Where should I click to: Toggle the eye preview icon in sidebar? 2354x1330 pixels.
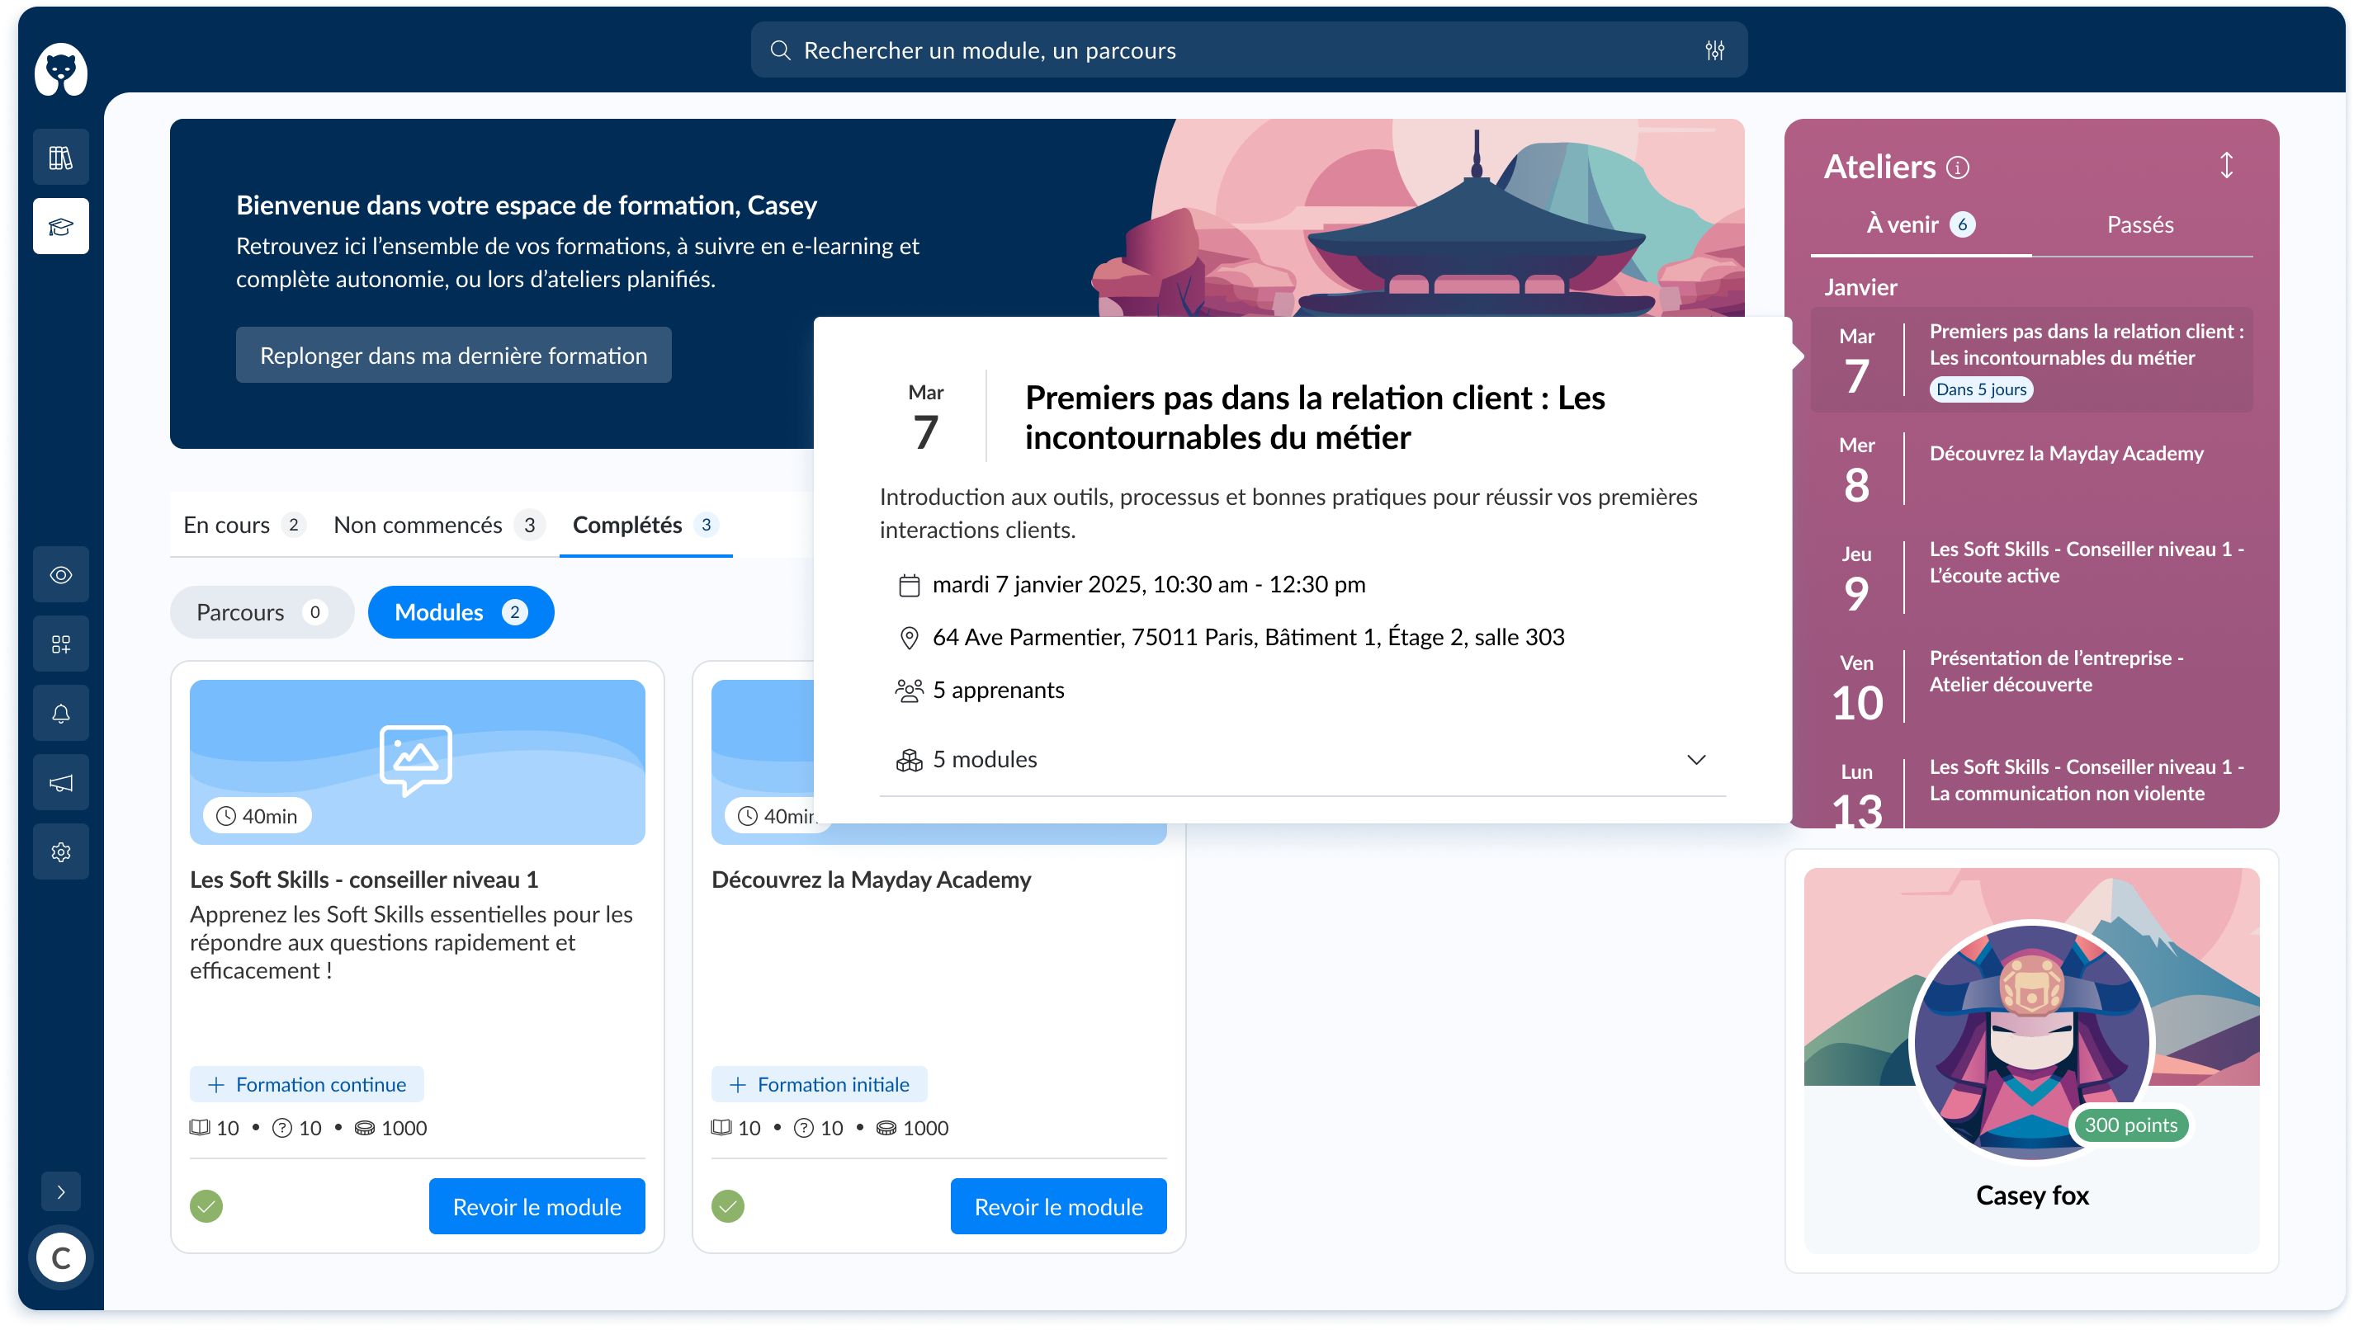pyautogui.click(x=60, y=574)
